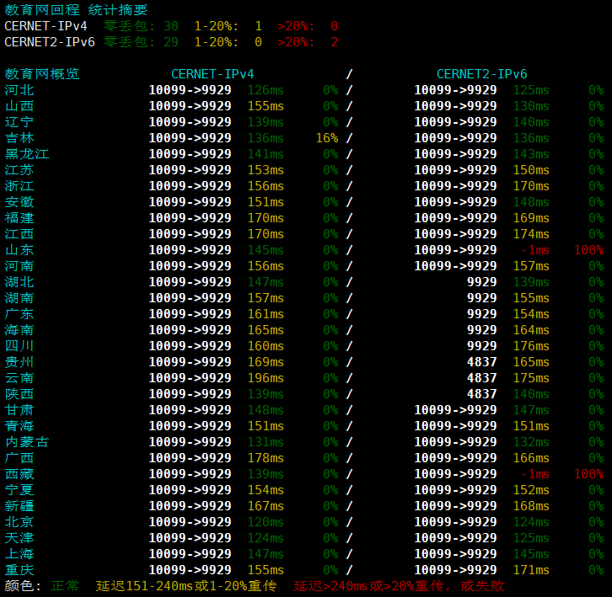Image resolution: width=612 pixels, height=597 pixels.
Task: Select the 福建 row label
Action: coord(19,218)
